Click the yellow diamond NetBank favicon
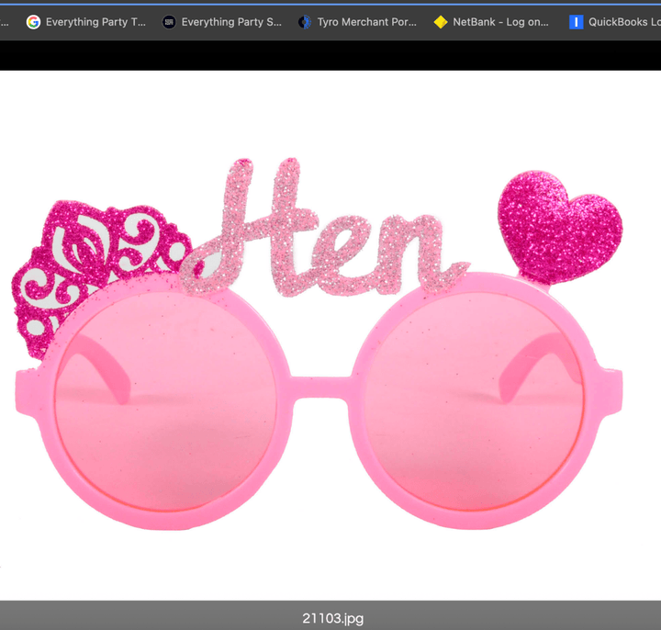Viewport: 661px width, 630px height. click(x=441, y=22)
